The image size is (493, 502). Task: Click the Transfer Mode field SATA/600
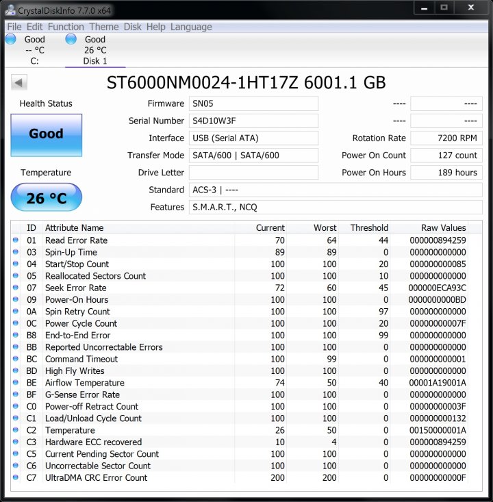pyautogui.click(x=253, y=155)
